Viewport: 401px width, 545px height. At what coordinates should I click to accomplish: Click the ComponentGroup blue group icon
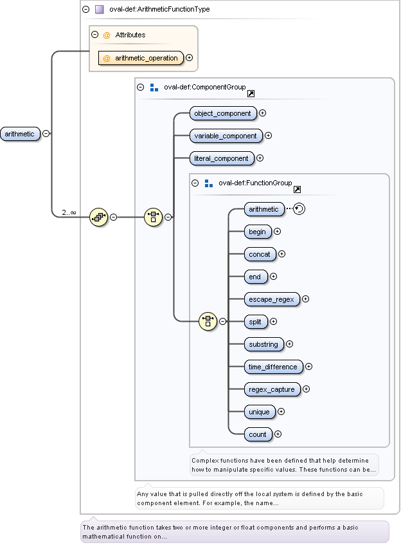pyautogui.click(x=154, y=87)
